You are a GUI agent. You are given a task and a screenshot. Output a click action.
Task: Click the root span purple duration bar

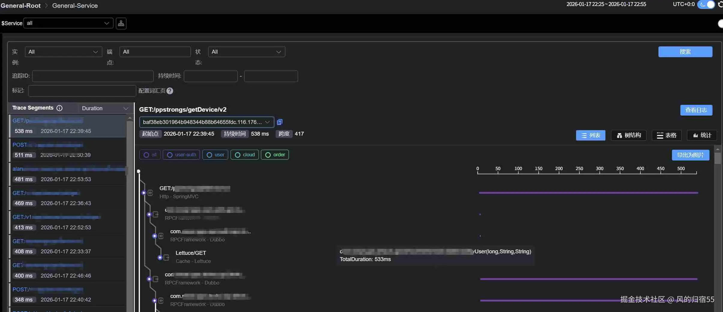coord(588,193)
